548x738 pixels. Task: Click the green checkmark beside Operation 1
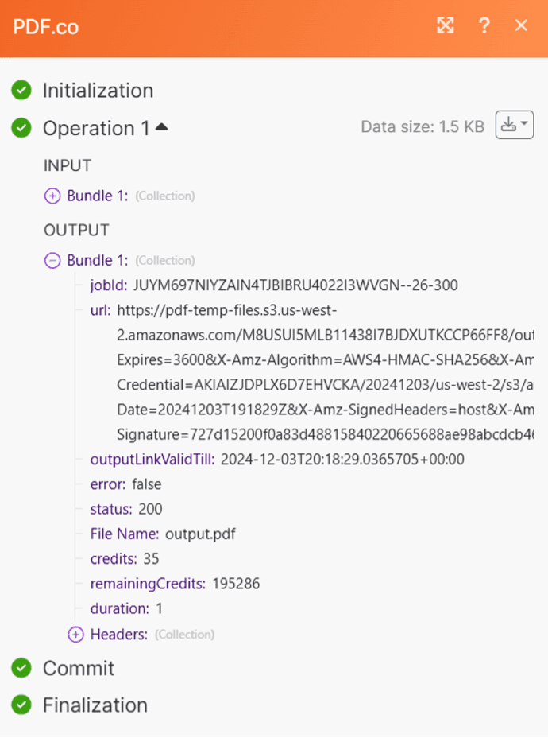coord(21,128)
